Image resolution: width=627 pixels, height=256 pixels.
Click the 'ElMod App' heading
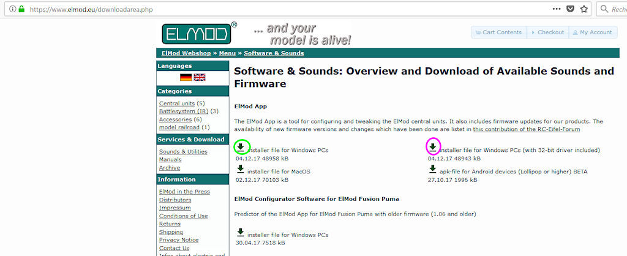tap(250, 107)
